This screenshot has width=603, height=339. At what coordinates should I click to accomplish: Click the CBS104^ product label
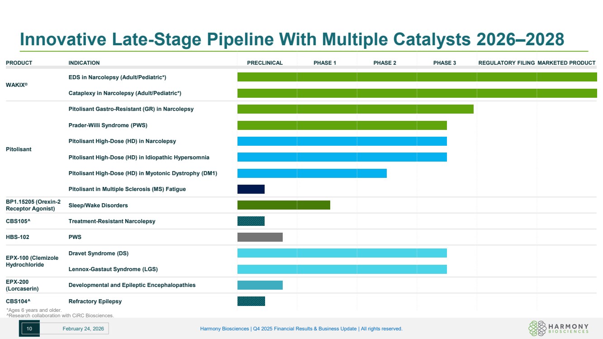18,301
